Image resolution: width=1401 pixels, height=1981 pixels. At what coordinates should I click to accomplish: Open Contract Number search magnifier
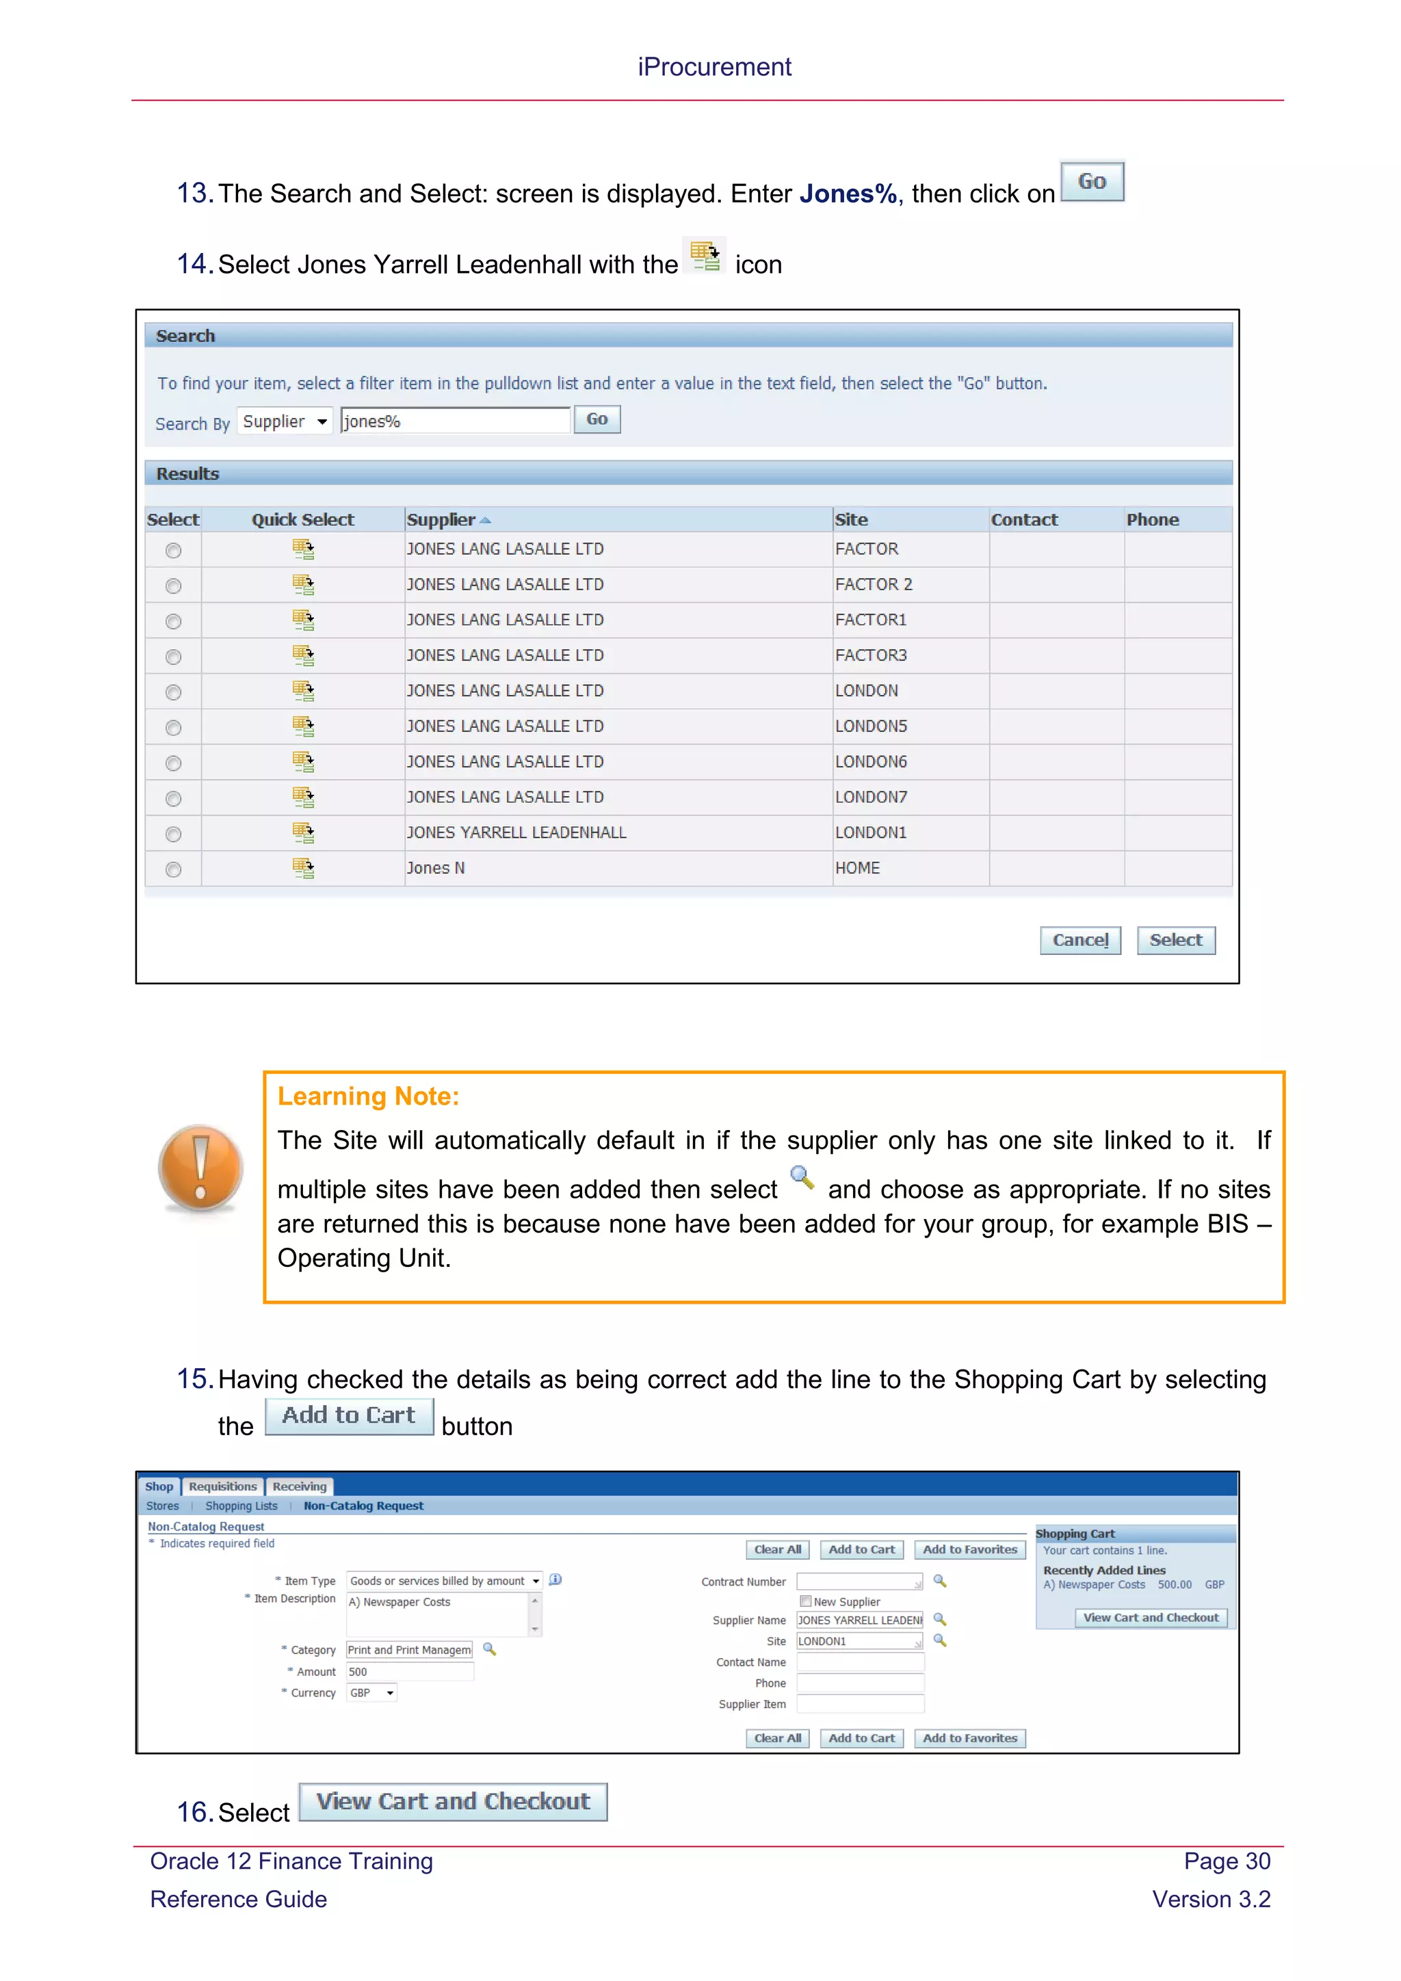click(x=941, y=1581)
